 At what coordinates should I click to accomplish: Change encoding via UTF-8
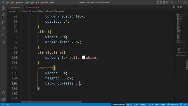point(151,105)
